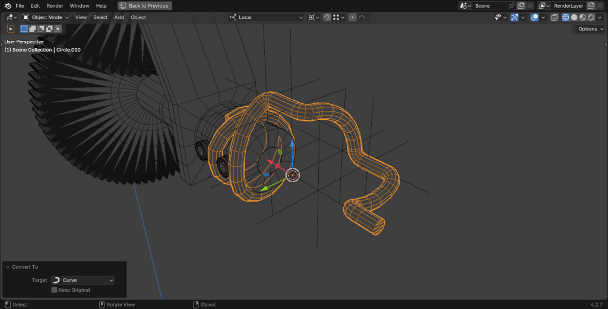Image resolution: width=608 pixels, height=309 pixels.
Task: Select wireframe viewport shading mode
Action: (x=565, y=17)
